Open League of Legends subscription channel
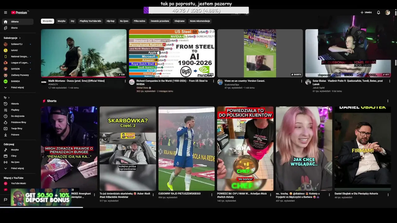 point(17,63)
